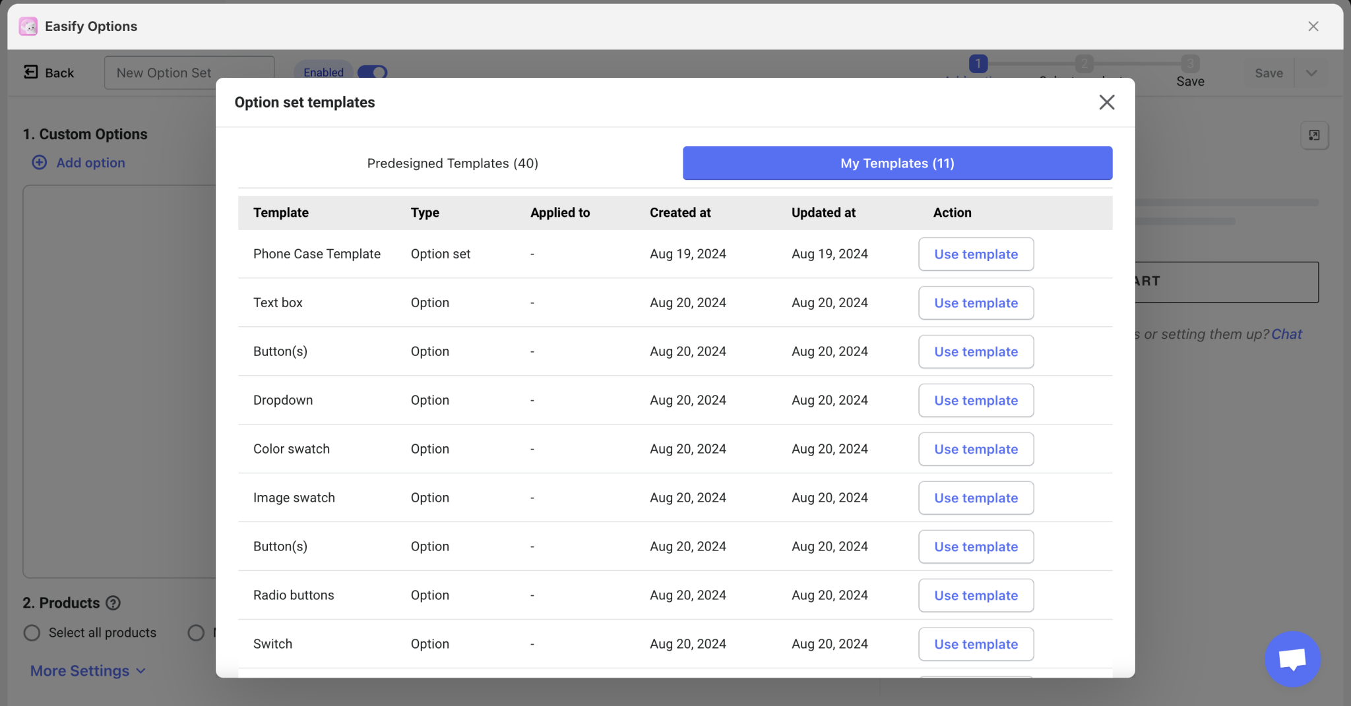Select the Select all products radio button

pos(31,632)
